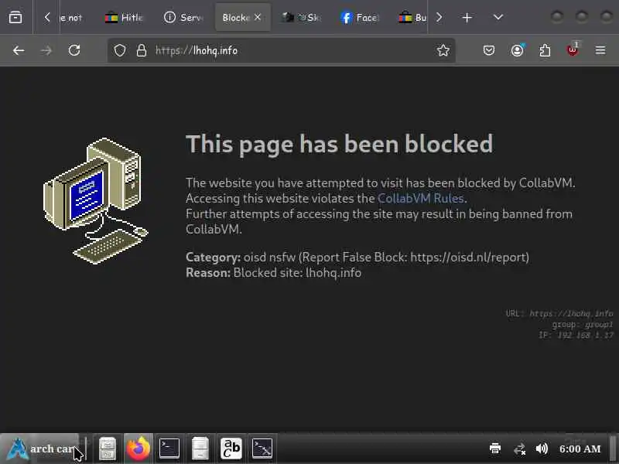Open the Arch application menu
Screen dimensions: 619x464
[39, 449]
